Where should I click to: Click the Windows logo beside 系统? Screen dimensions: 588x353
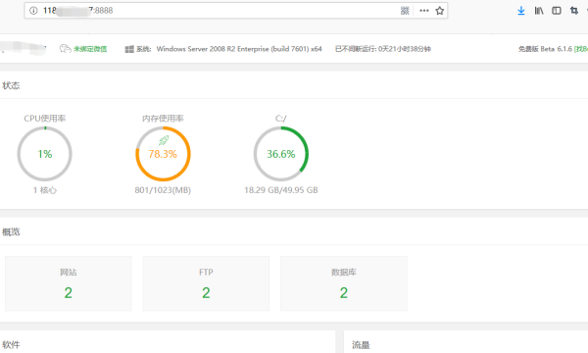click(x=129, y=49)
